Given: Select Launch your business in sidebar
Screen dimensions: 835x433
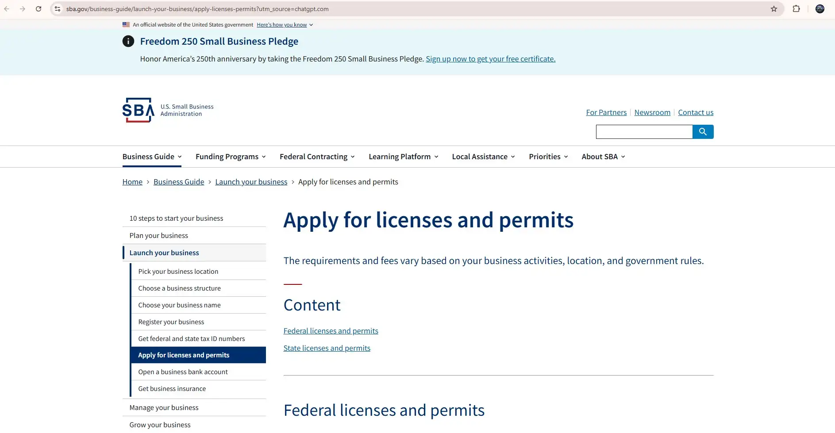Looking at the screenshot, I should pyautogui.click(x=194, y=253).
